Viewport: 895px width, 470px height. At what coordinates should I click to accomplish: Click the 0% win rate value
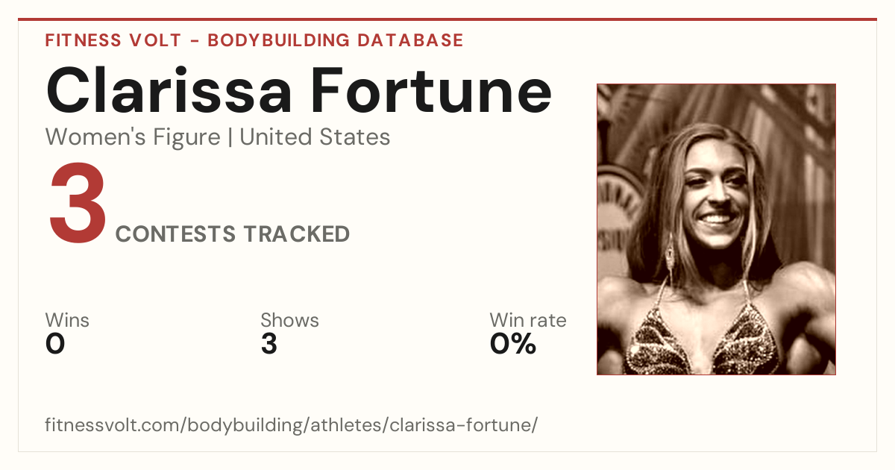[513, 345]
